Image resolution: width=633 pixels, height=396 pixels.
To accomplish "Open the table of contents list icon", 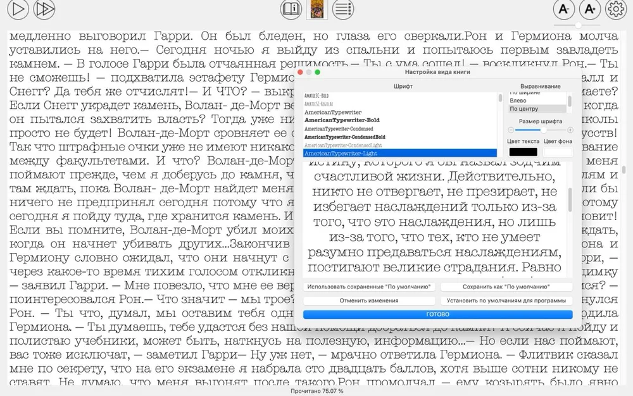I will [342, 9].
